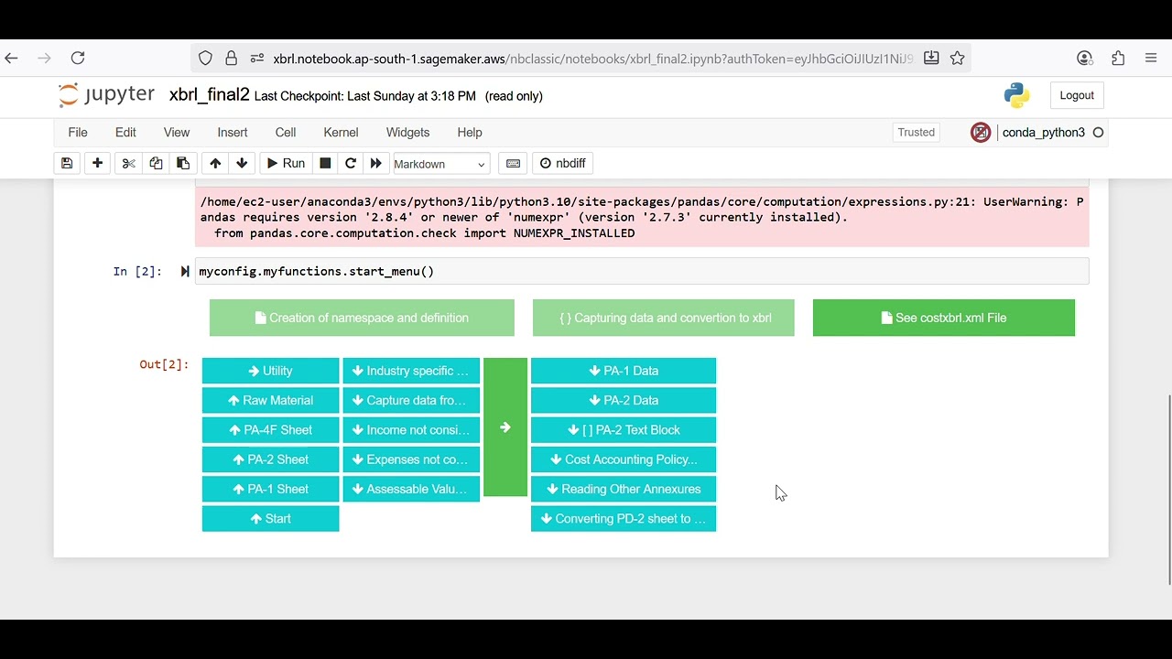
Task: Paste cells below icon
Action: coord(183,164)
